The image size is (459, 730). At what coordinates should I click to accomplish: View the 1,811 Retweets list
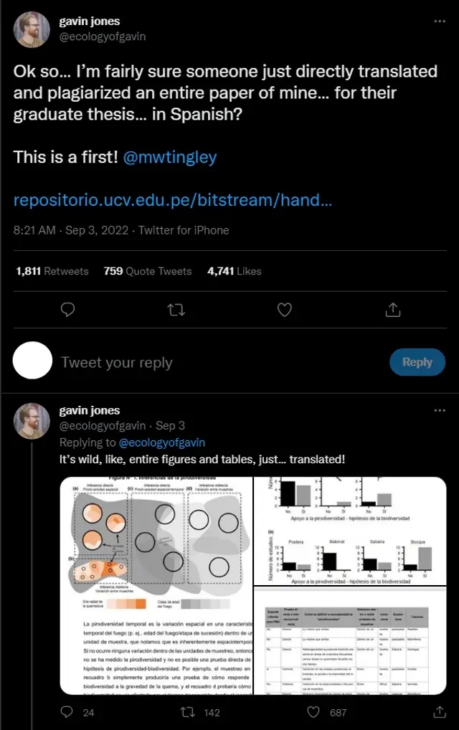pyautogui.click(x=52, y=271)
